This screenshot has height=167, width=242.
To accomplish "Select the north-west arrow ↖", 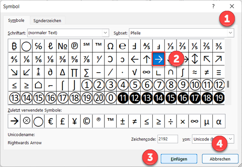I will click(207, 59).
